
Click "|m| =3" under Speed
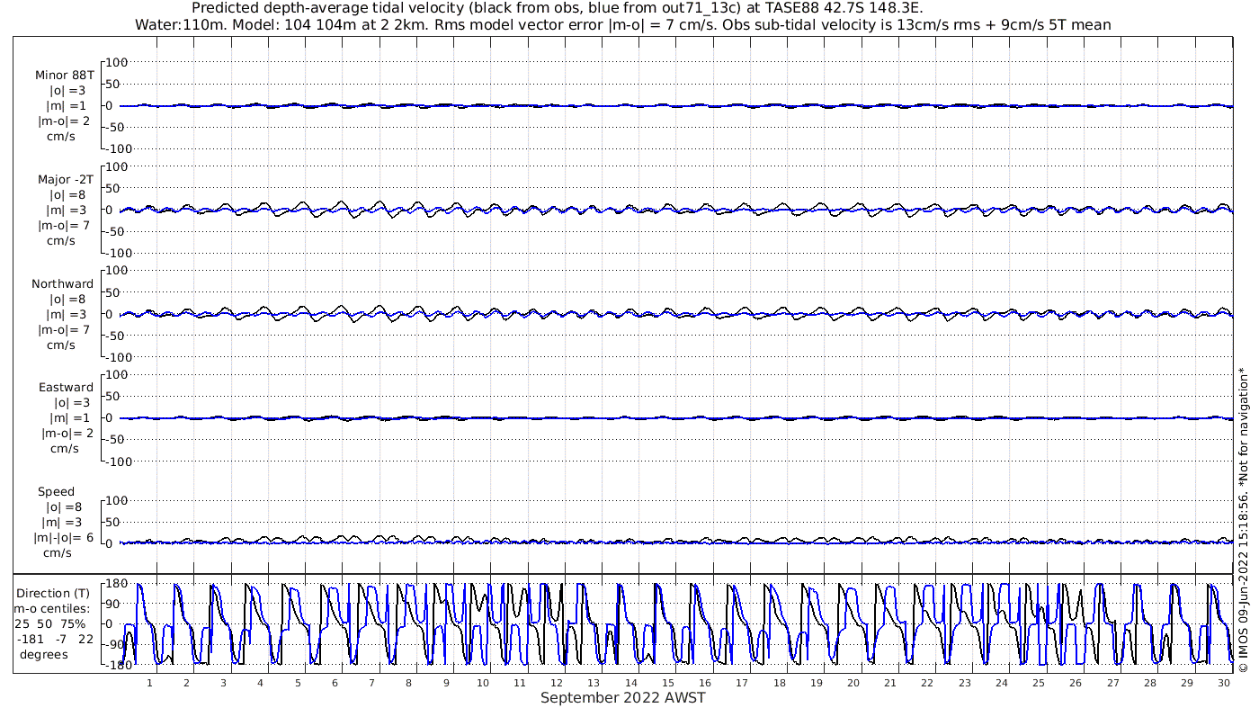coord(61,522)
